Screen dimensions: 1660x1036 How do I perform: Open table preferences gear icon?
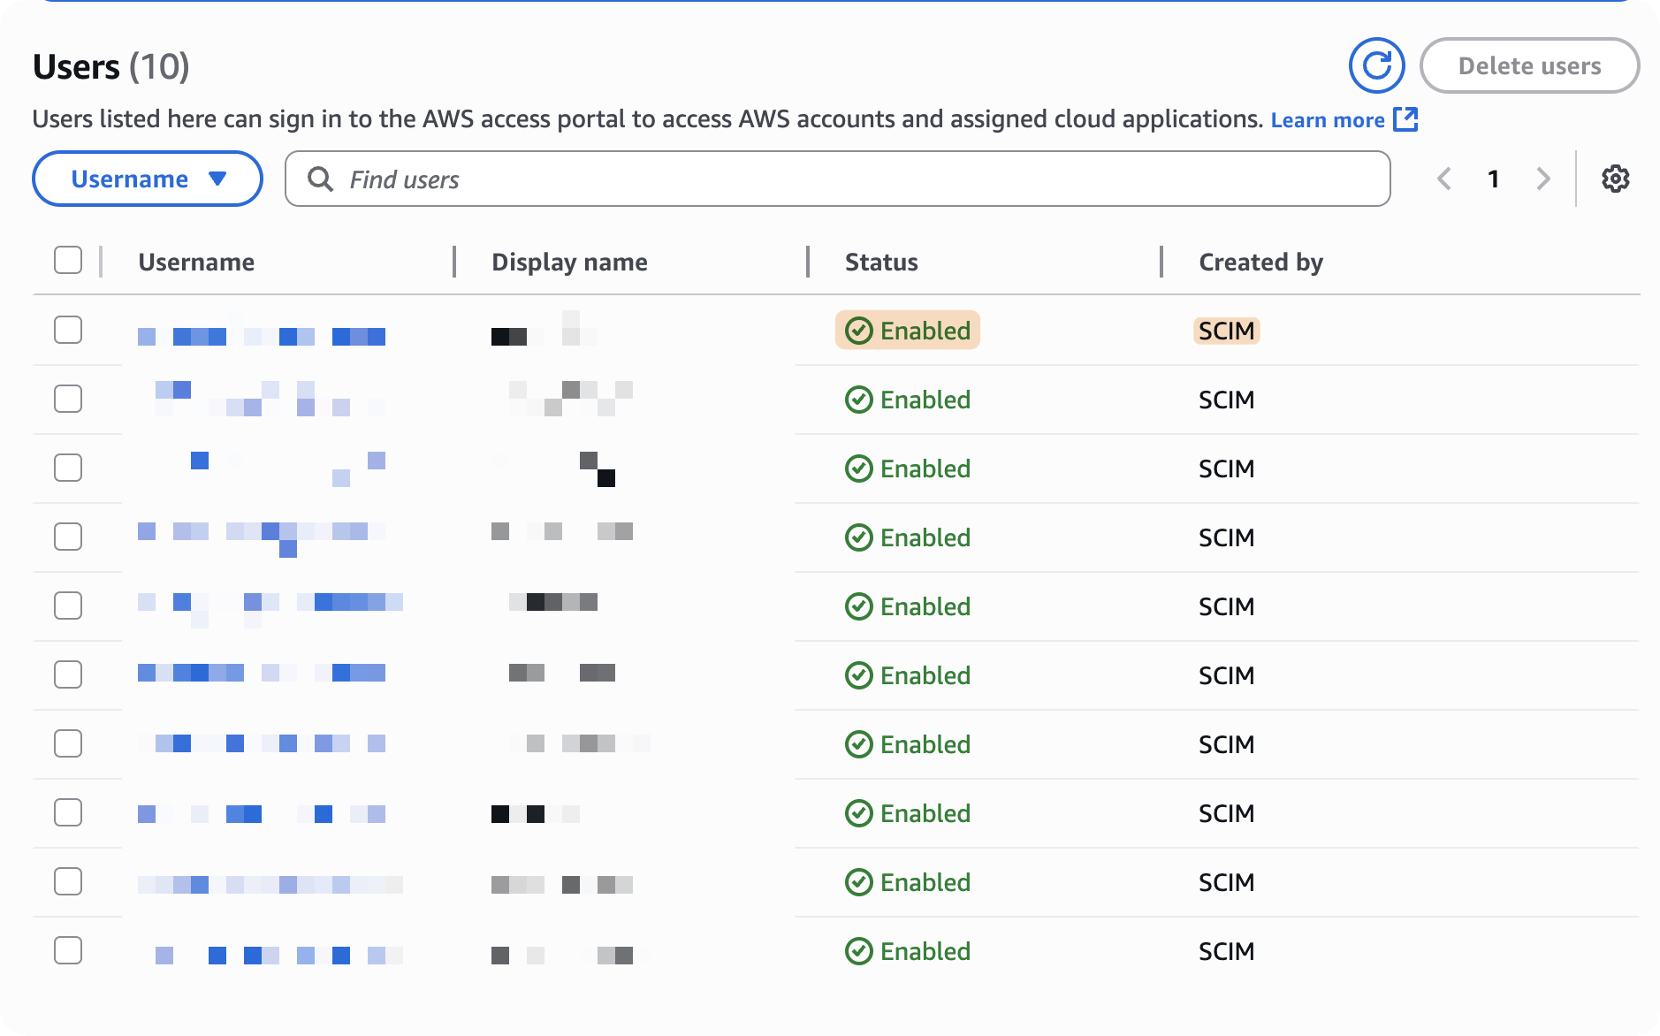point(1615,179)
